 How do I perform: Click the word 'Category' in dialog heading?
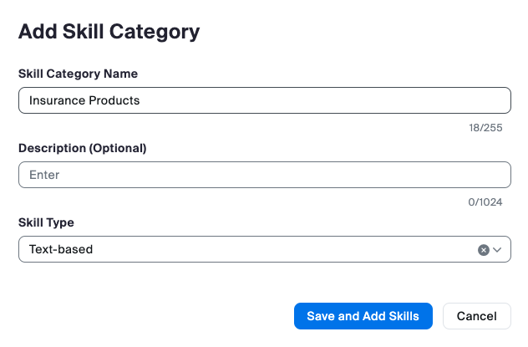point(156,32)
